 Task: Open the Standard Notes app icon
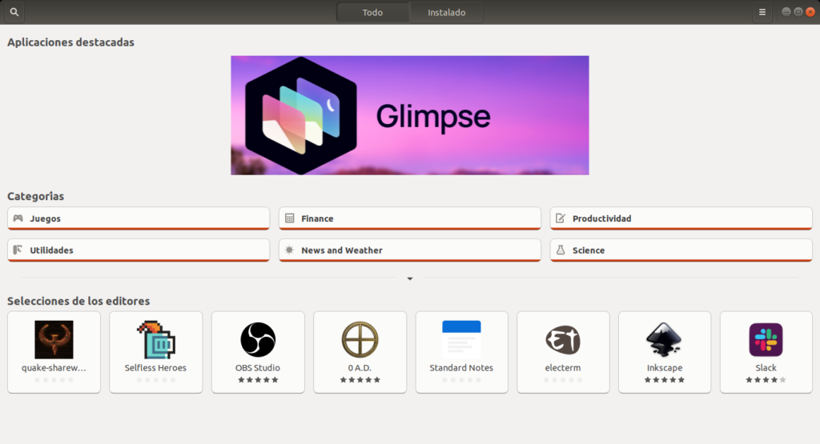pyautogui.click(x=461, y=339)
